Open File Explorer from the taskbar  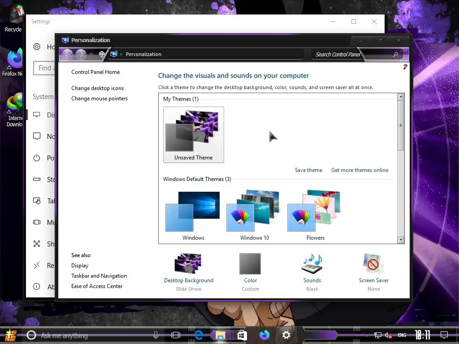pos(220,335)
